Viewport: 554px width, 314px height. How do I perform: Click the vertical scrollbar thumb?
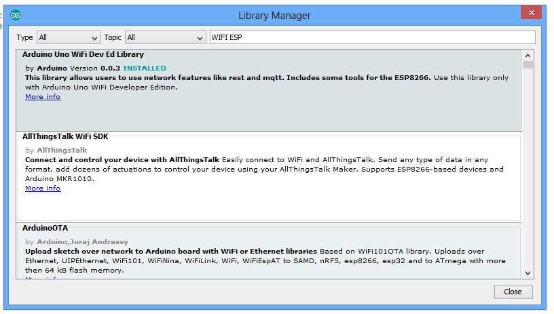528,65
